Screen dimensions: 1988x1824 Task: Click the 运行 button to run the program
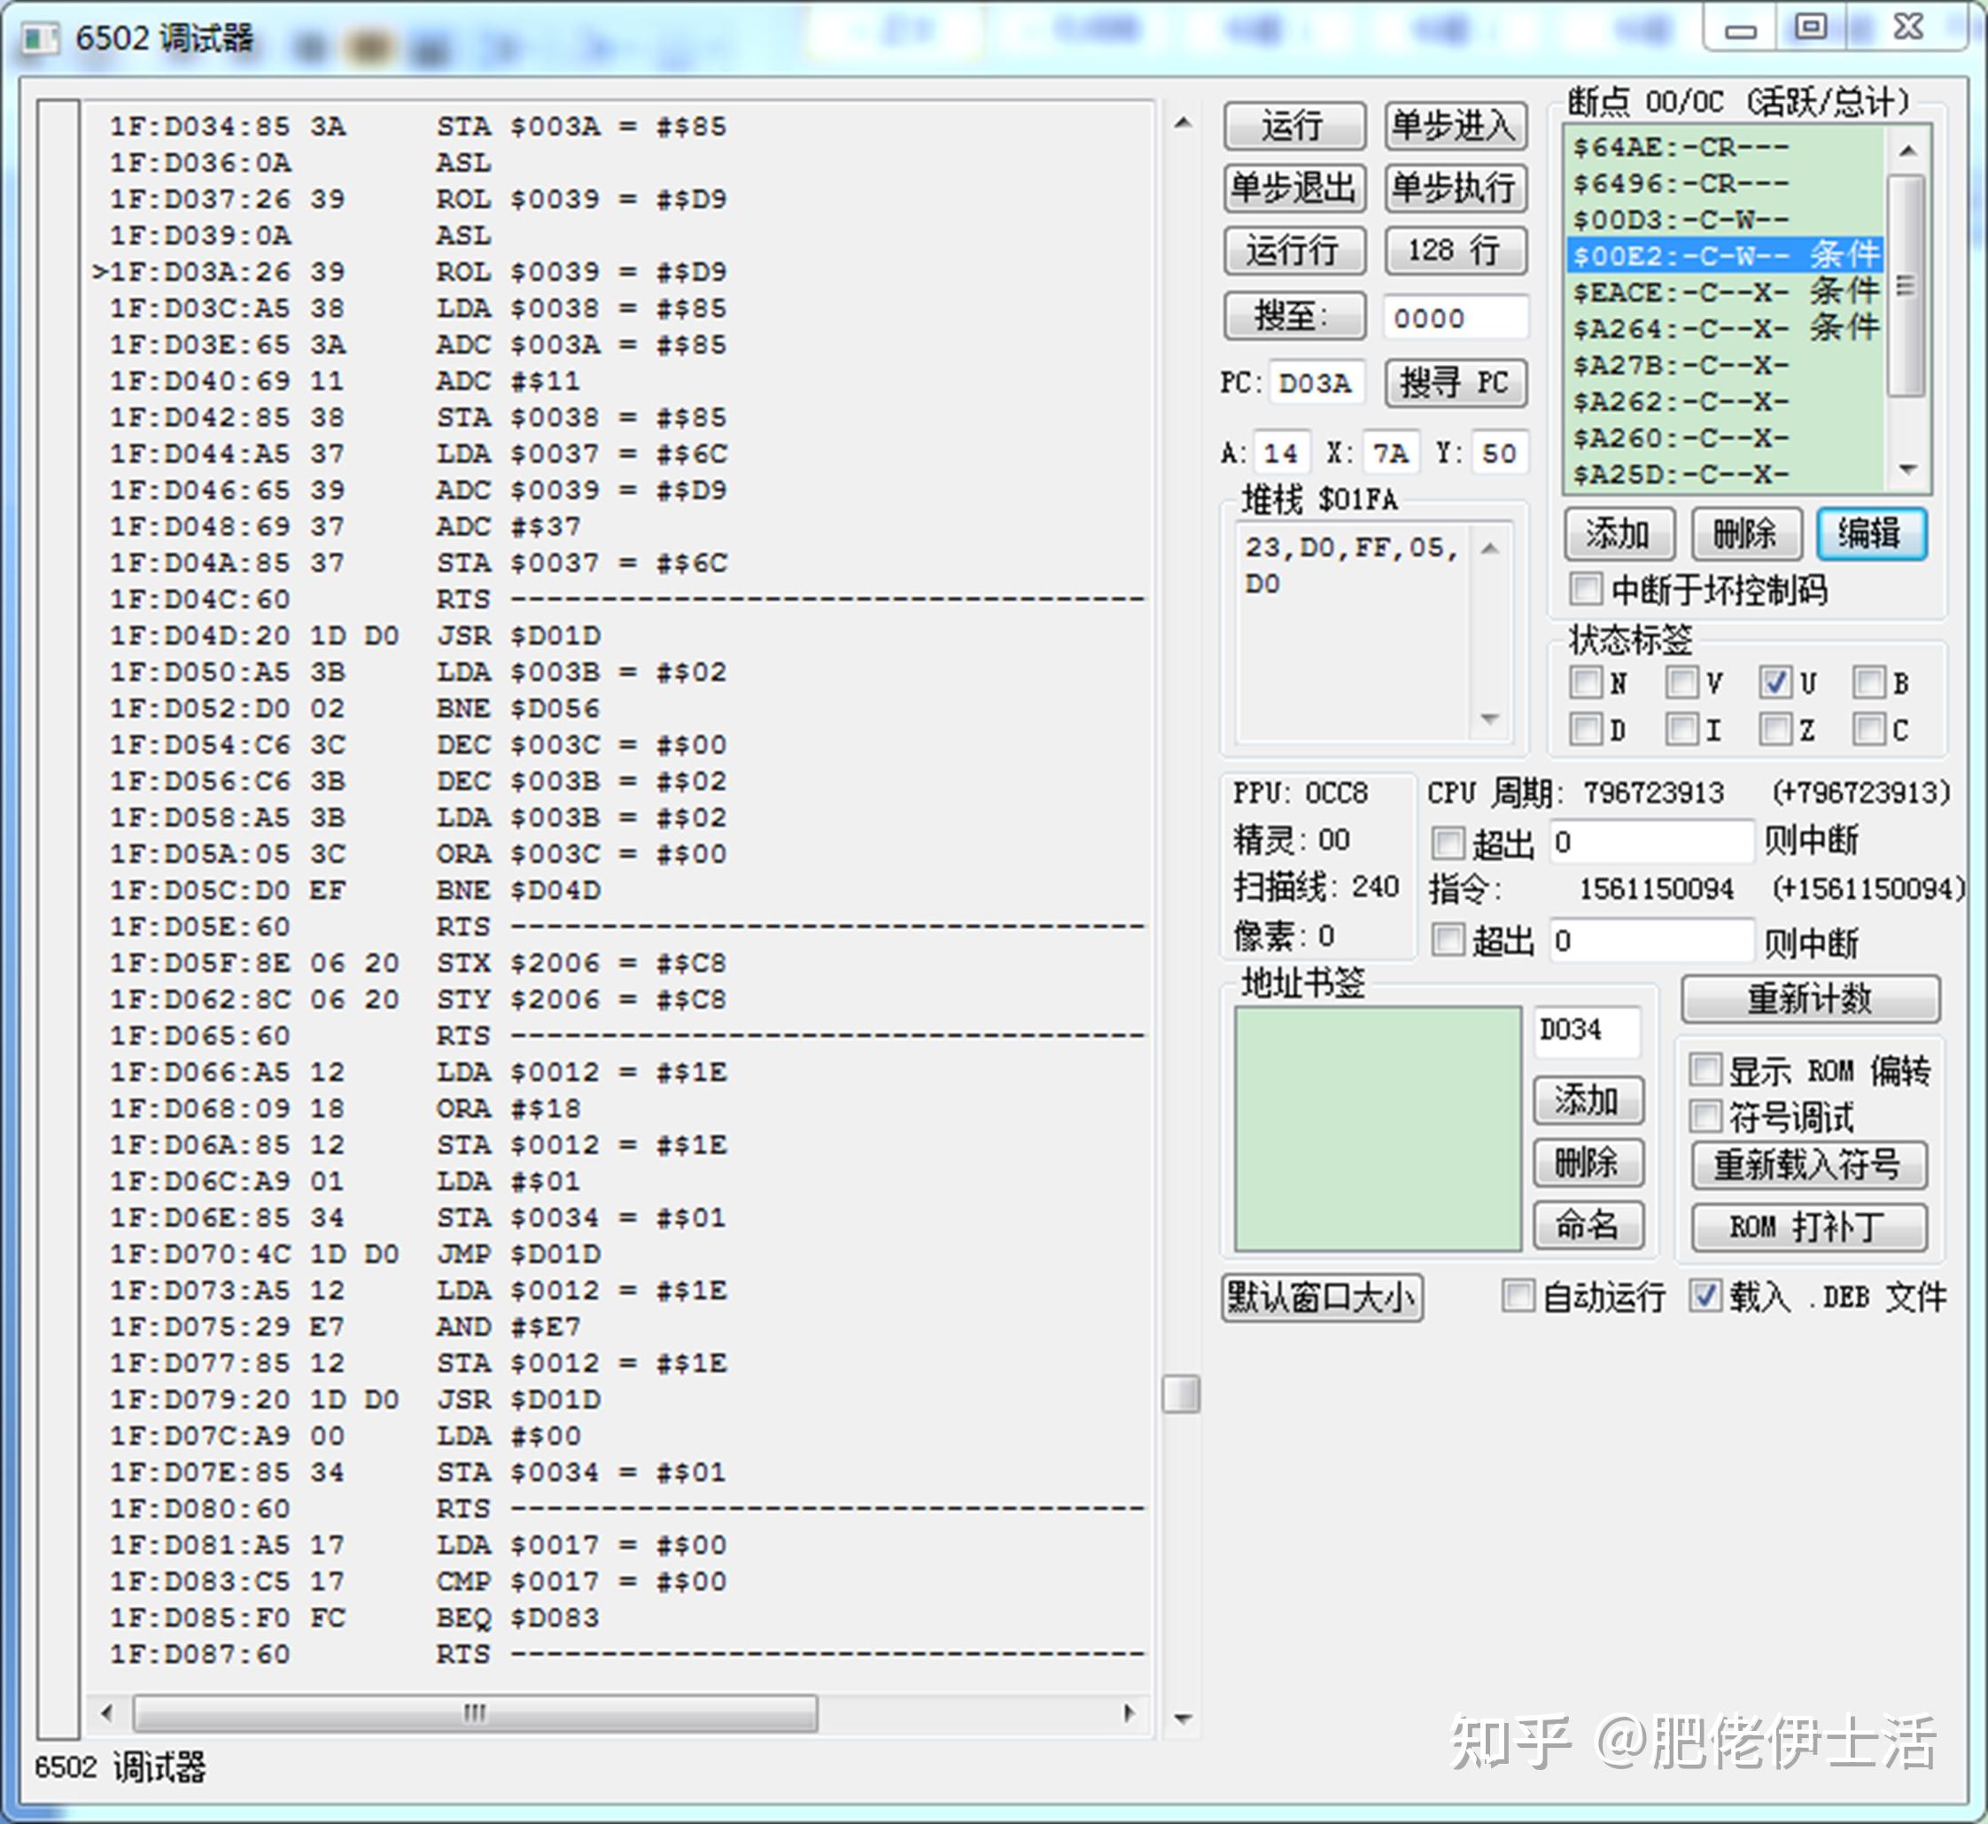coord(1295,127)
